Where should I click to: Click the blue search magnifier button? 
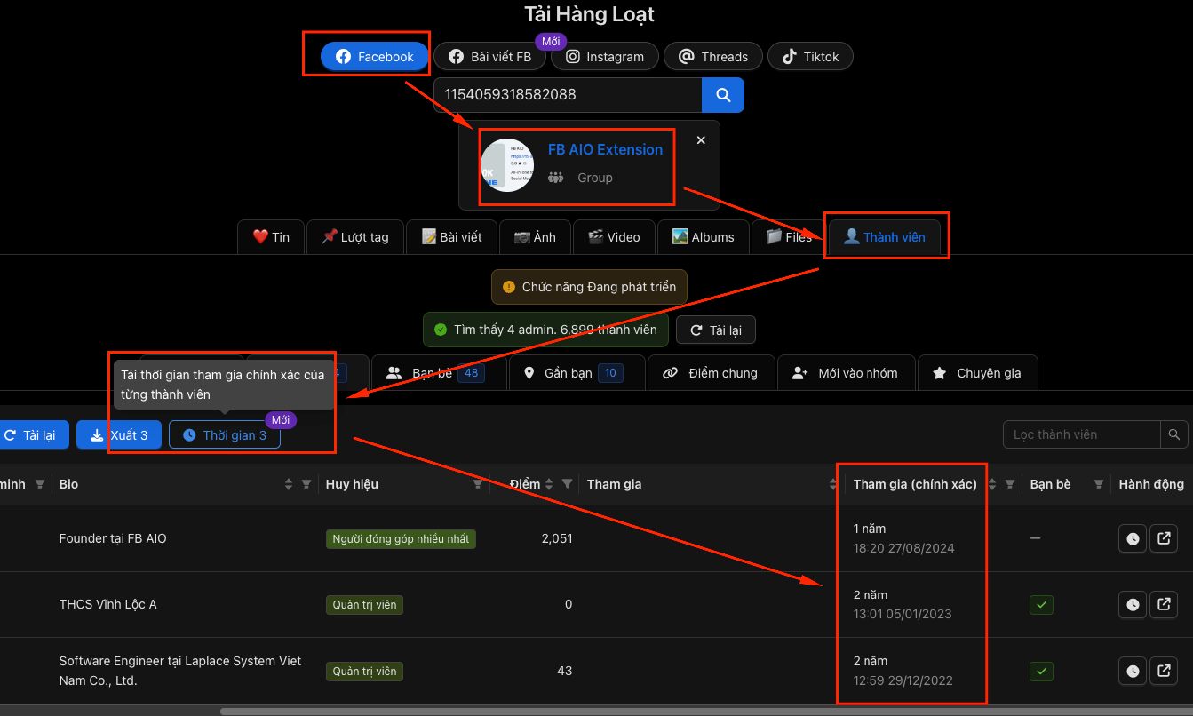(x=723, y=95)
